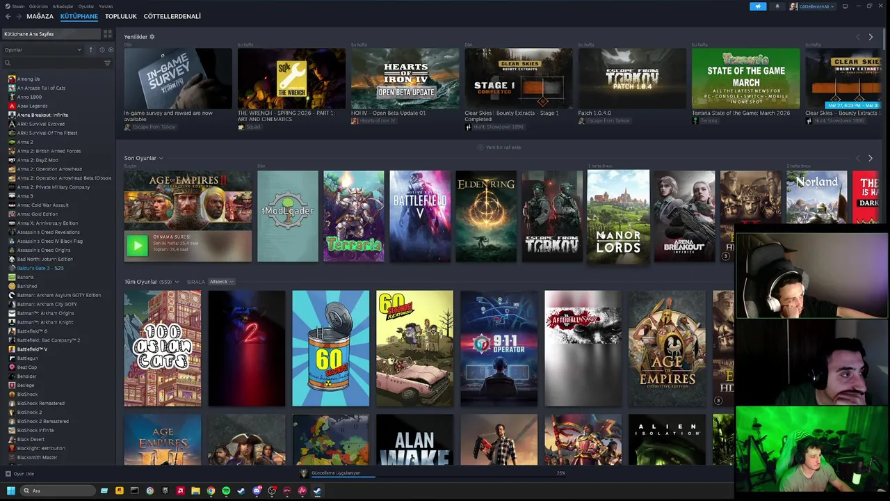Click the Steam logo in the menu bar
Viewport: 890px width, 501px height.
pos(8,6)
